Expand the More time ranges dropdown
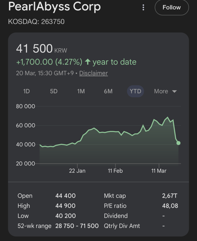This screenshot has width=197, height=241. coord(165,91)
